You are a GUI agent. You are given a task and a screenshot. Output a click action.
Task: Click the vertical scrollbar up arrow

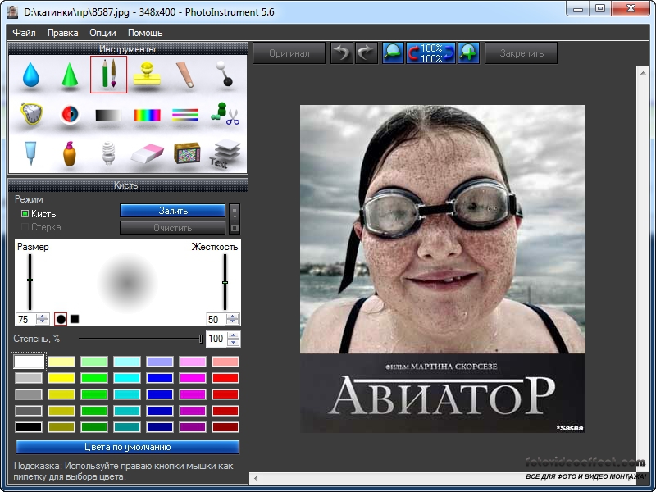643,73
